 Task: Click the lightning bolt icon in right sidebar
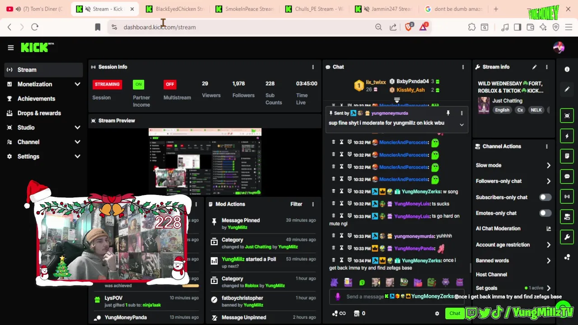[567, 136]
